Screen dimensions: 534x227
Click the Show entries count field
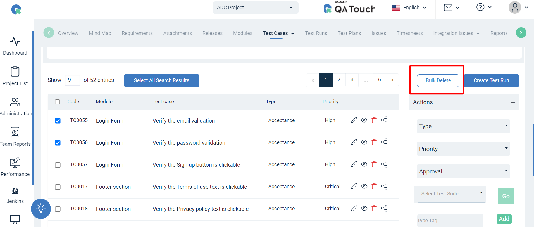pos(72,80)
